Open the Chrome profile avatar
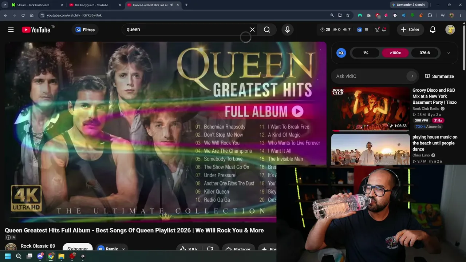 tap(452, 15)
